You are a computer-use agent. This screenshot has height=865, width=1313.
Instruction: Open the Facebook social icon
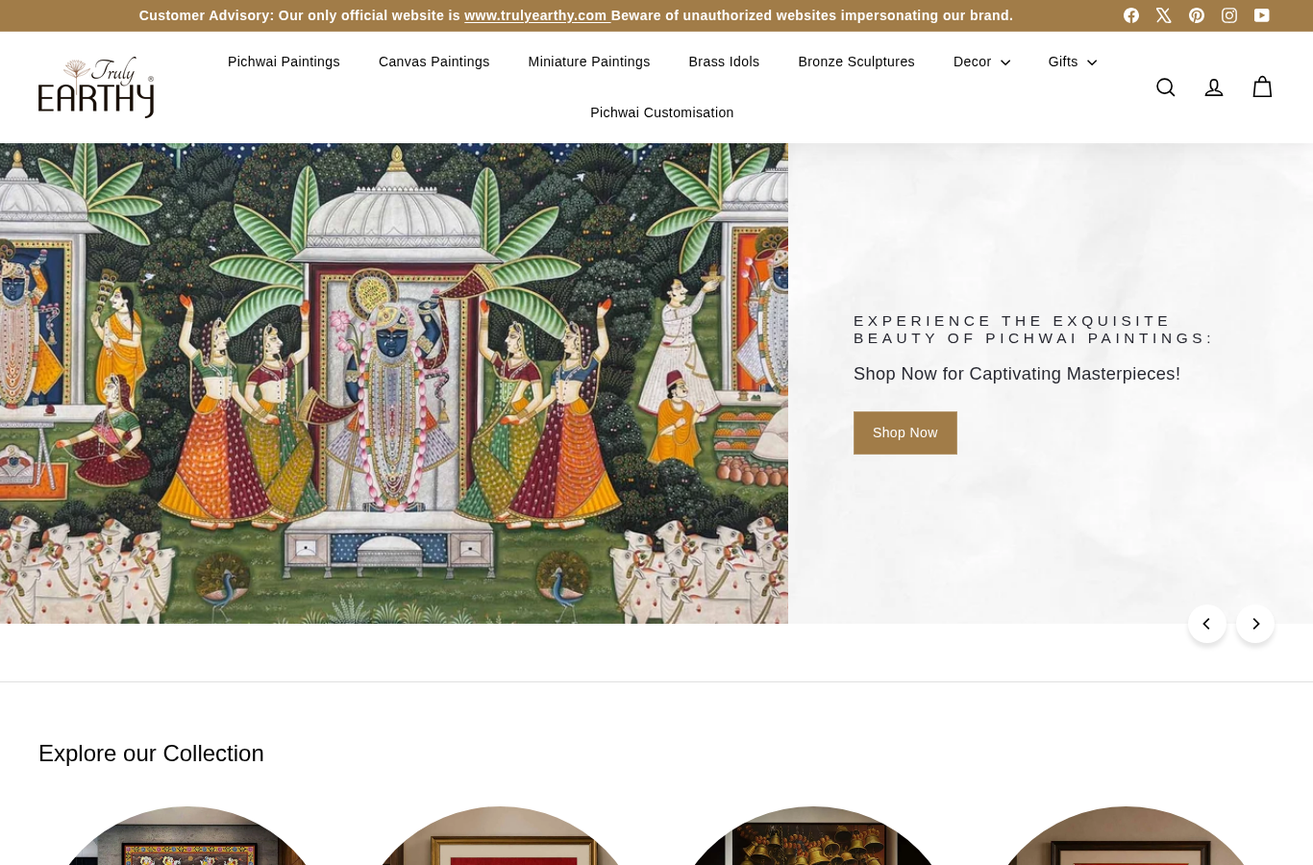1131,15
